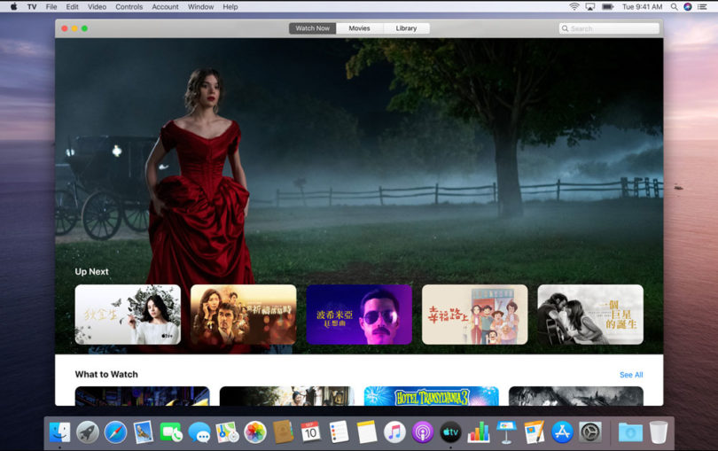Open the Account menu in menu bar
Screen dimensions: 718x451
165,7
